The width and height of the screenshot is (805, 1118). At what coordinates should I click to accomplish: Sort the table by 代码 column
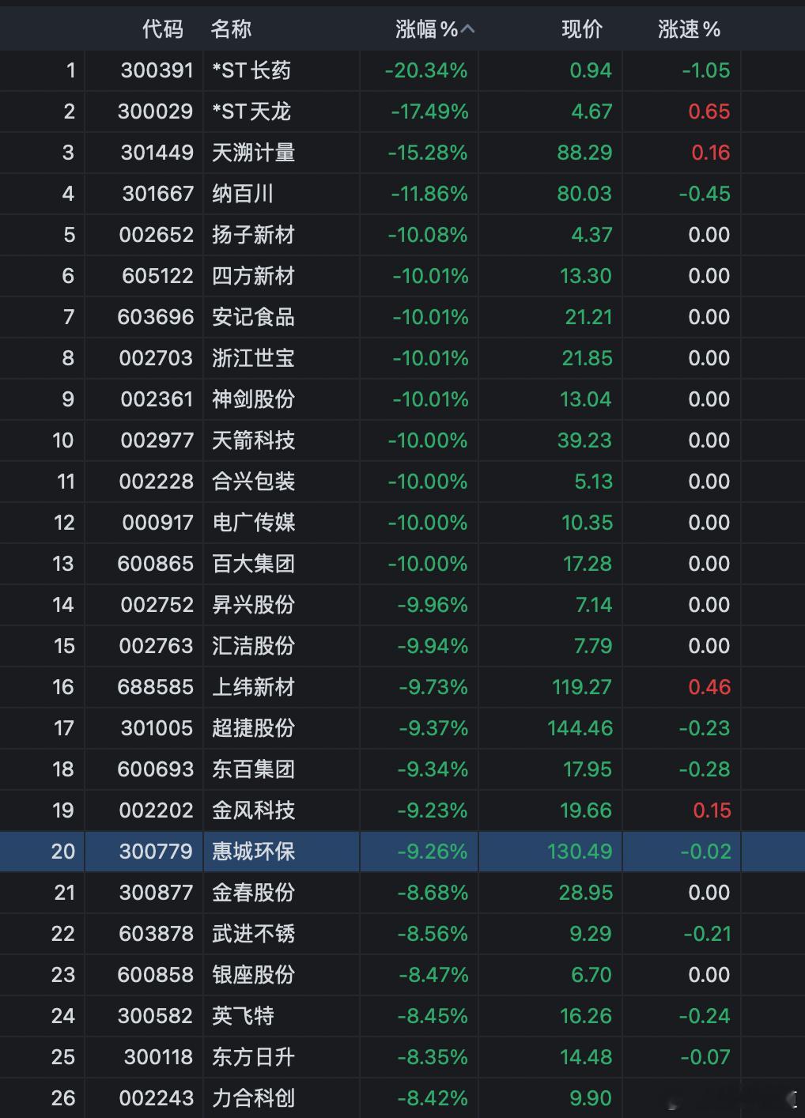click(161, 28)
